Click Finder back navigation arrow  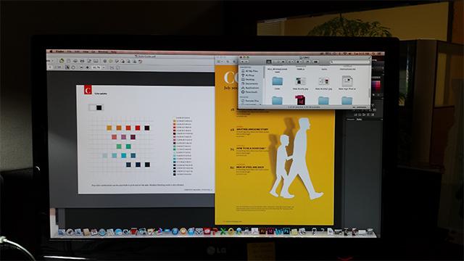pos(243,62)
